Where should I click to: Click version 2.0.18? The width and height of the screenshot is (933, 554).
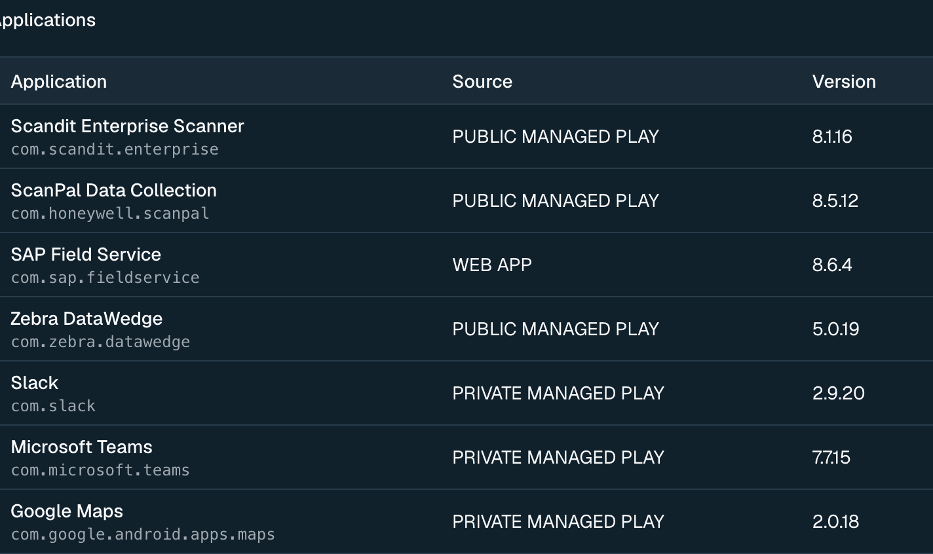tap(836, 521)
